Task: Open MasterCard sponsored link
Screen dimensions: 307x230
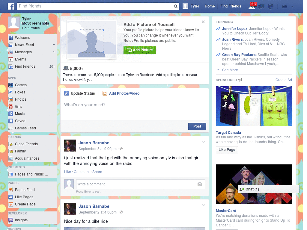Action: pyautogui.click(x=226, y=211)
